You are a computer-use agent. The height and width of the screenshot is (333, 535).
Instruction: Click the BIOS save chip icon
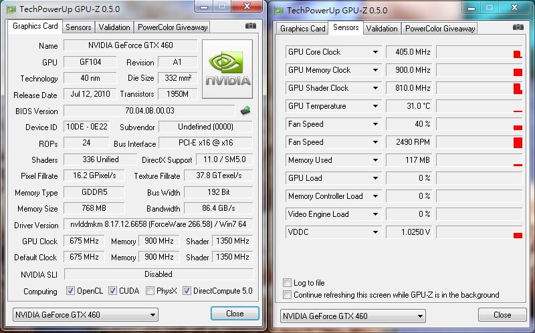(245, 111)
